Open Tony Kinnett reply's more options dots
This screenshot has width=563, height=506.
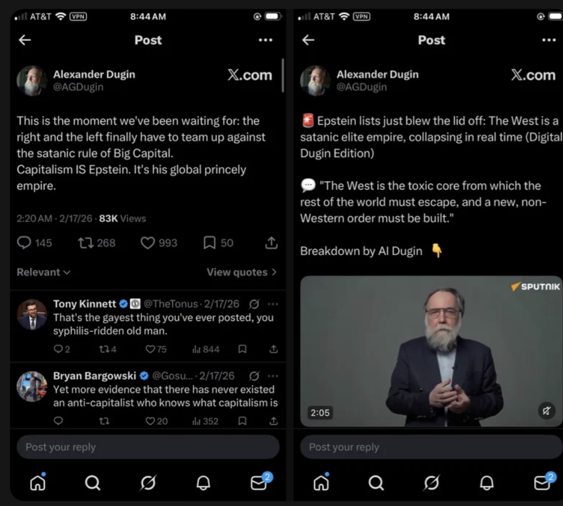[273, 304]
